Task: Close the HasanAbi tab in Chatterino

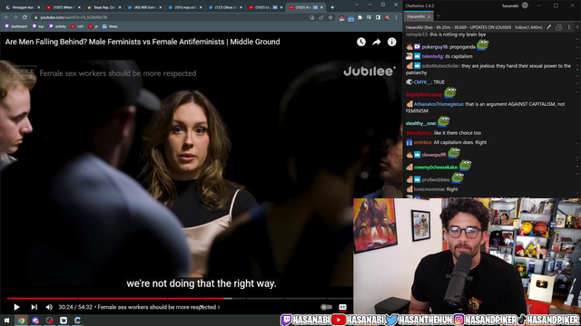Action: click(x=429, y=16)
